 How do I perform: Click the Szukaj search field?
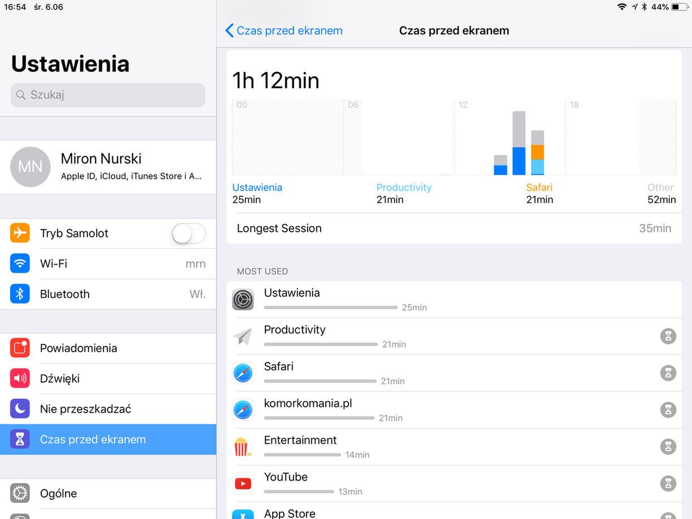[107, 95]
